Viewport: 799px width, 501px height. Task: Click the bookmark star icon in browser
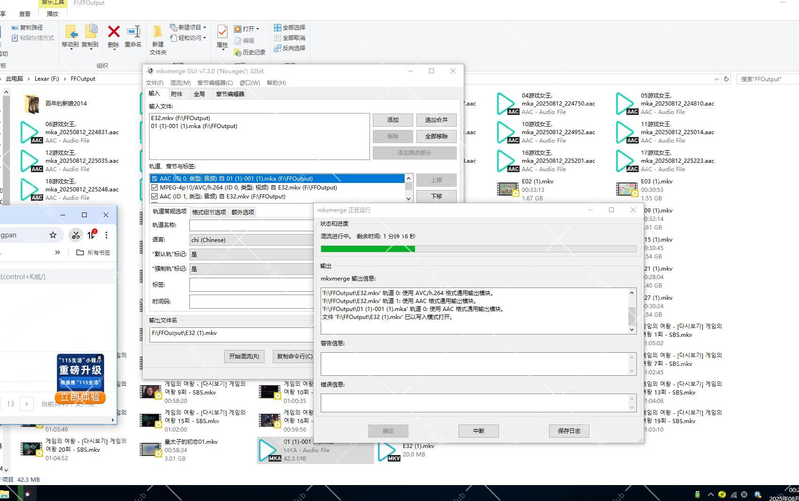pos(53,235)
